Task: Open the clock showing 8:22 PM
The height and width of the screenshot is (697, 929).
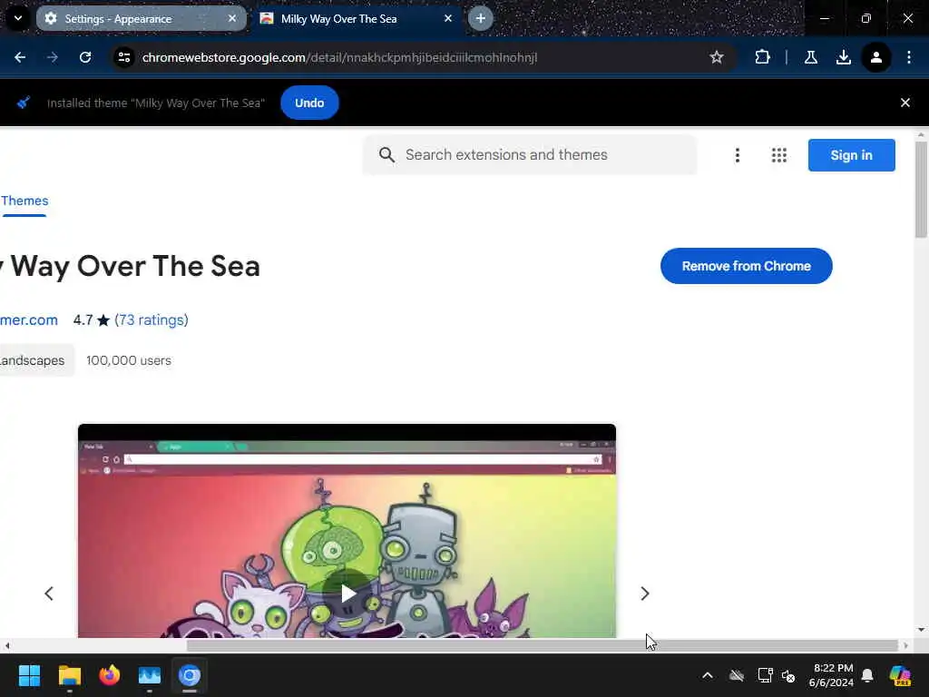Action: pyautogui.click(x=832, y=675)
